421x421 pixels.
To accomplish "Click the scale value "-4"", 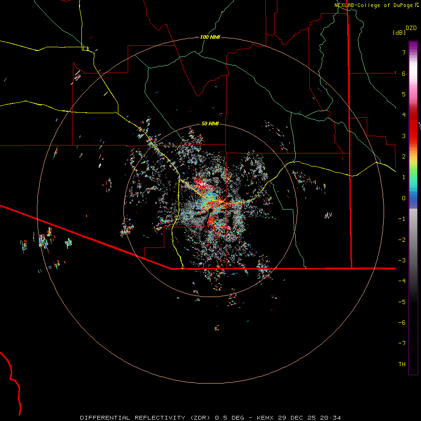I will [x=402, y=281].
